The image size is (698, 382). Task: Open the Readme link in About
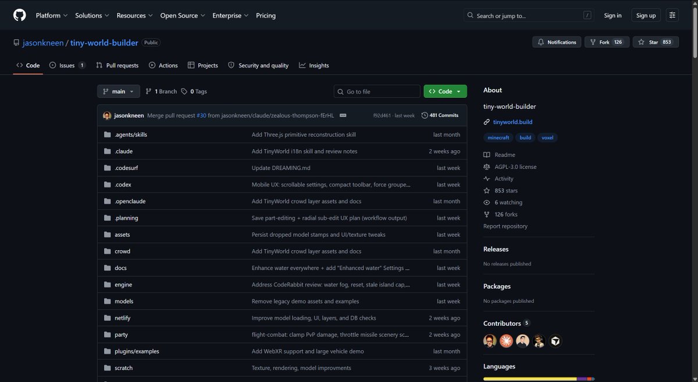(500, 155)
